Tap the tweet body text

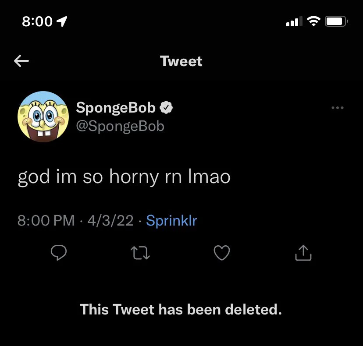pos(124,177)
